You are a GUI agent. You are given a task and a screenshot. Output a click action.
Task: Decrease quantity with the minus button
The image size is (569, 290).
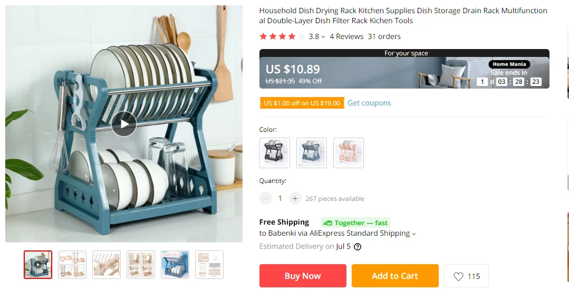pos(266,199)
